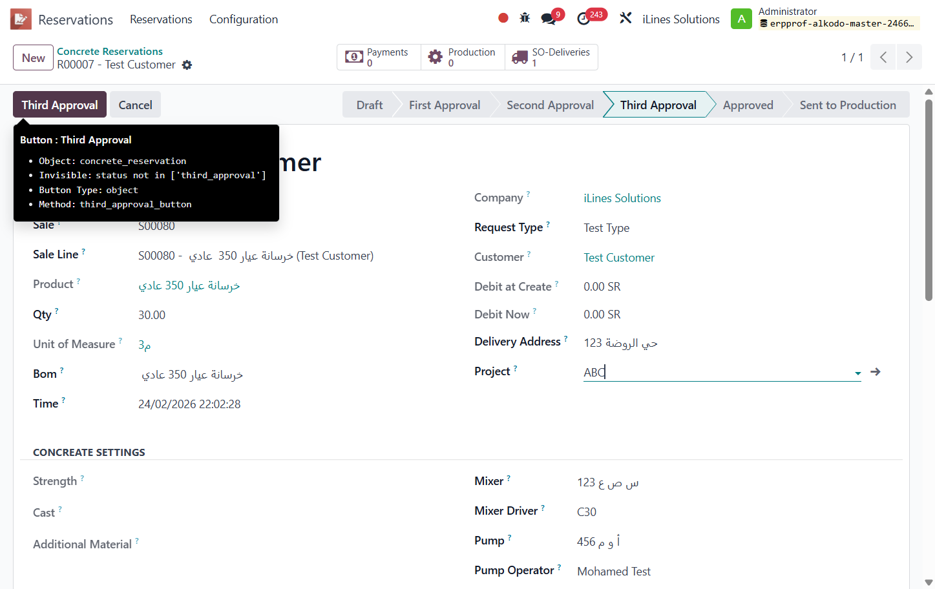The image size is (935, 589).
Task: Click the red recording indicator icon
Action: (x=503, y=18)
